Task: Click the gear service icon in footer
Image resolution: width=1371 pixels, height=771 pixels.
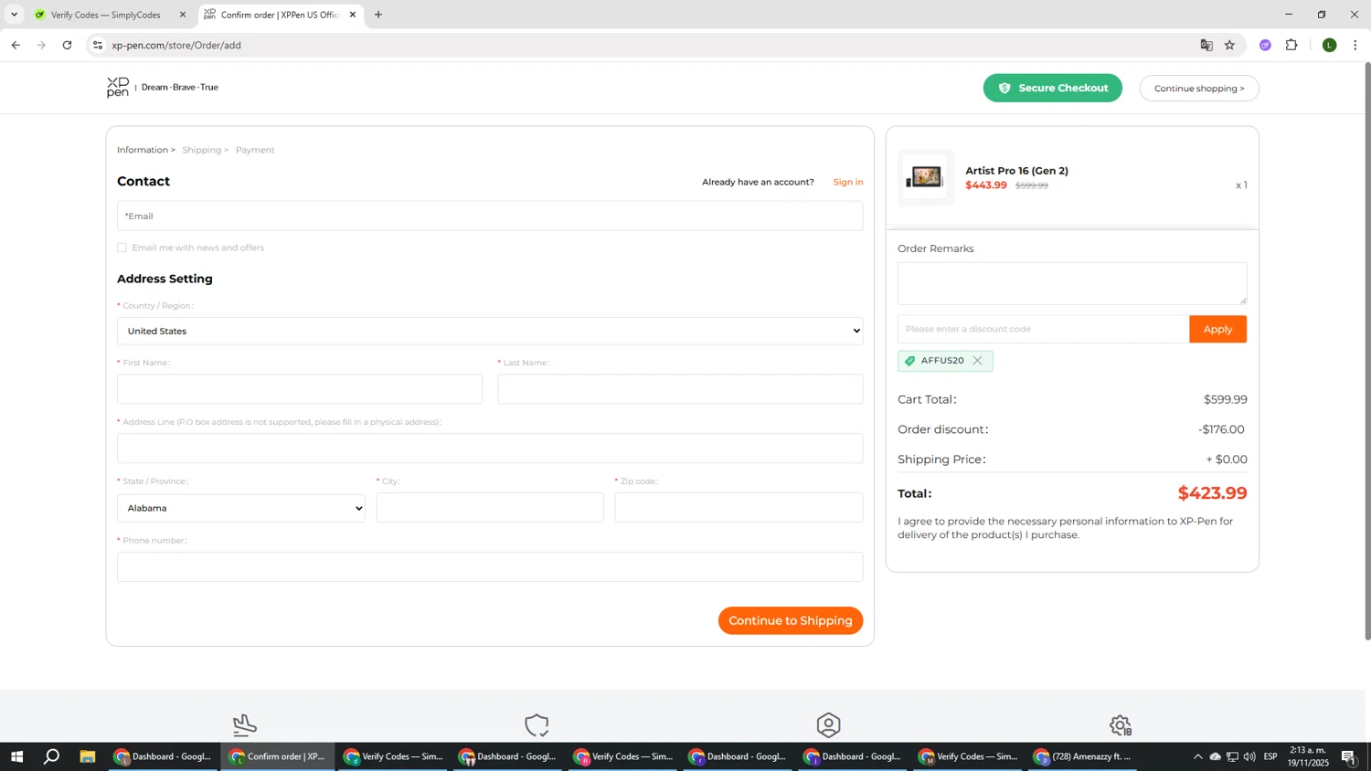Action: point(1121,725)
